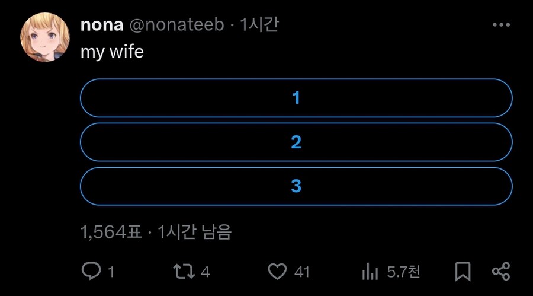Screen dimensions: 533x296
Task: Click the retweet count number 4
Action: pos(206,272)
